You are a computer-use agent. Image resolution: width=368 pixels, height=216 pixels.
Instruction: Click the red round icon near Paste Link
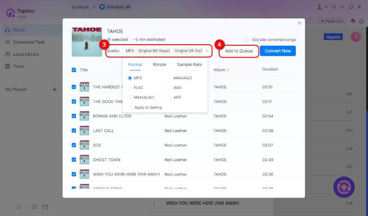pos(353,21)
